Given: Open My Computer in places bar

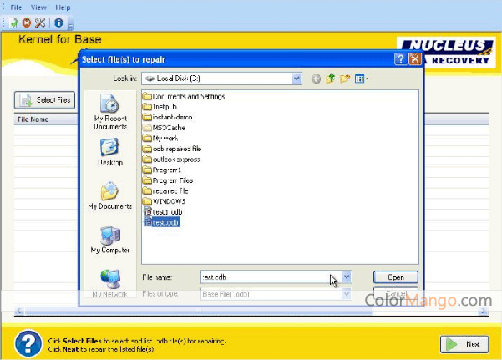Looking at the screenshot, I should (x=110, y=240).
